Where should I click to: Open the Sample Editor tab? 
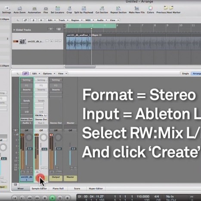point(39,188)
